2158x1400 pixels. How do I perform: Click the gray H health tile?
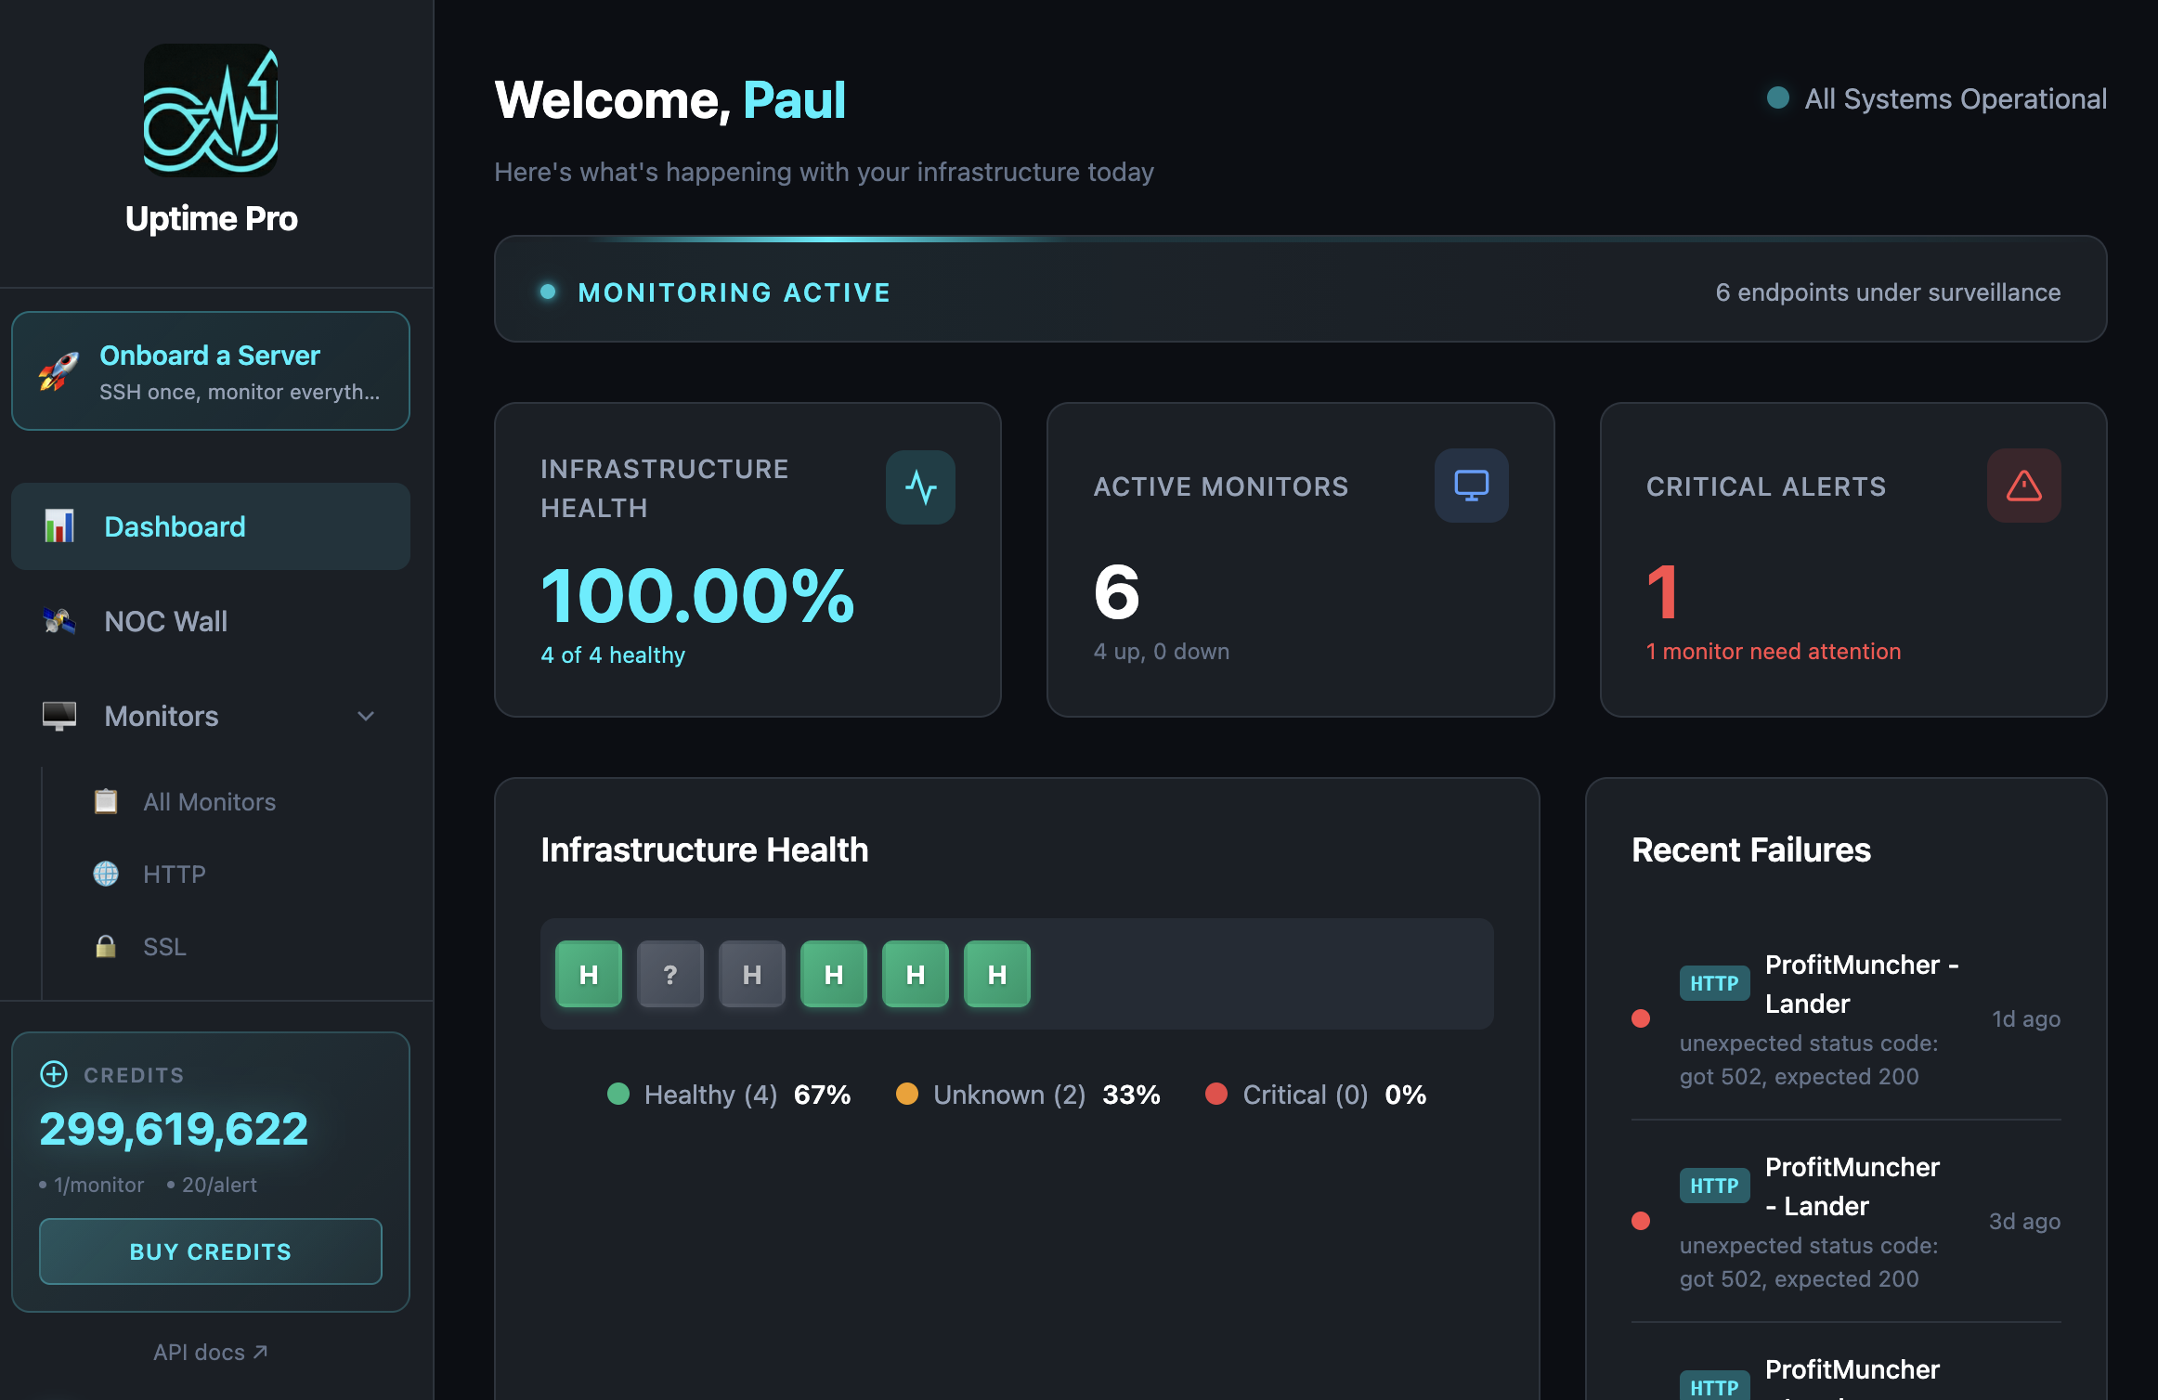pos(751,974)
